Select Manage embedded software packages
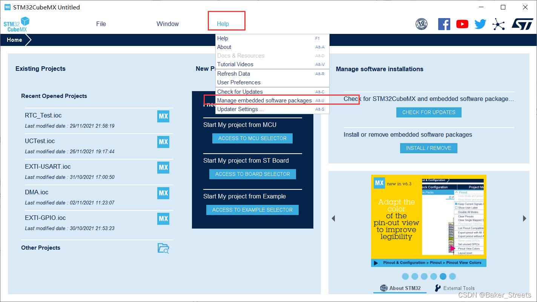The image size is (537, 302). click(272, 101)
